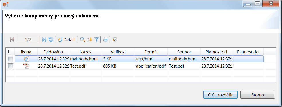This screenshot has height=107, width=282.
Task: Open the A-Z sort icon
Action: (89, 39)
